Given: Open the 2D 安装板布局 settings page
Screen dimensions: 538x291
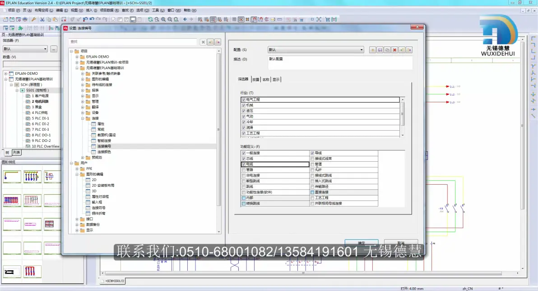Looking at the screenshot, I should (x=103, y=186).
